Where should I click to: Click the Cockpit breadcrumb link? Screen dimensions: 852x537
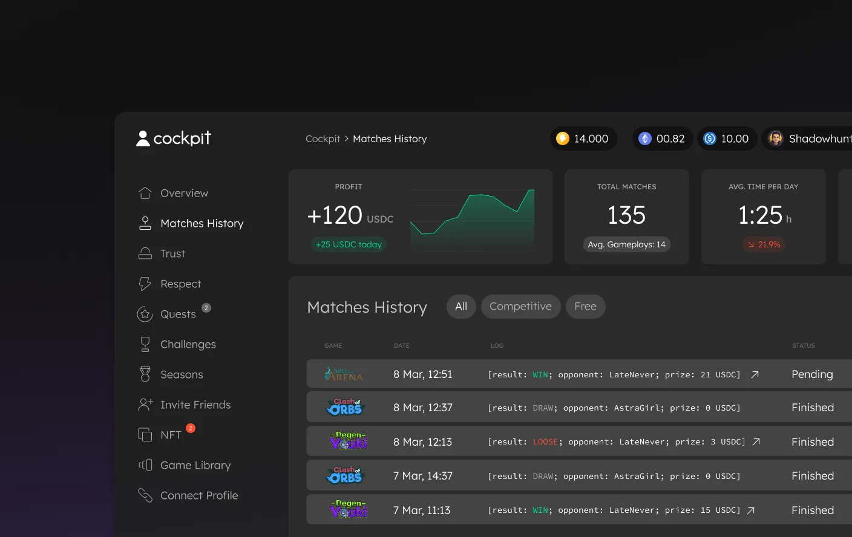(323, 138)
